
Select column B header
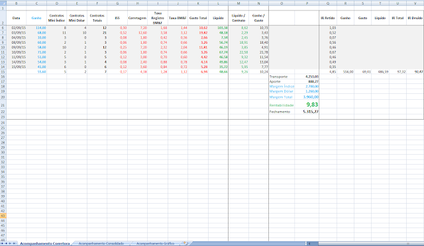16,3
